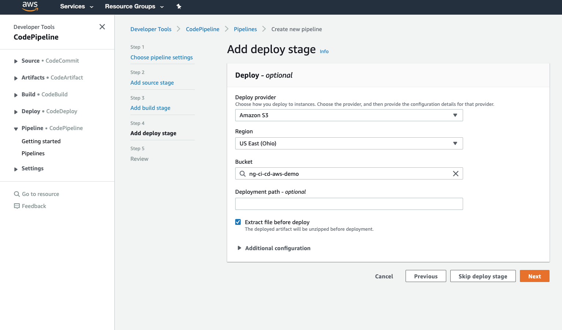Open the Region dropdown
This screenshot has width=562, height=330.
click(349, 143)
